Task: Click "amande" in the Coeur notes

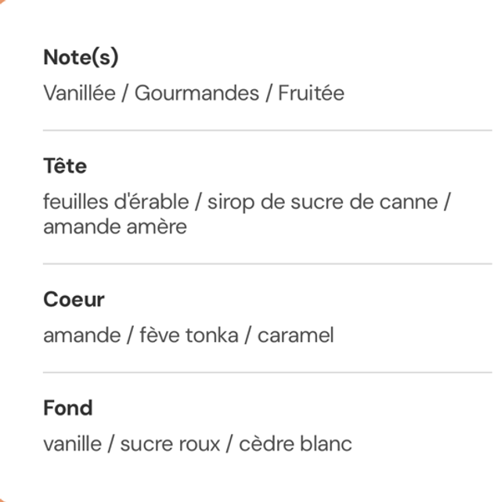Action: click(x=81, y=335)
